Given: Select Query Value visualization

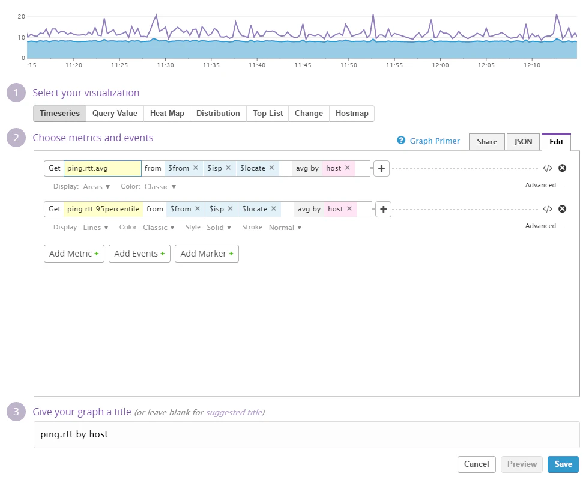Looking at the screenshot, I should click(x=115, y=114).
